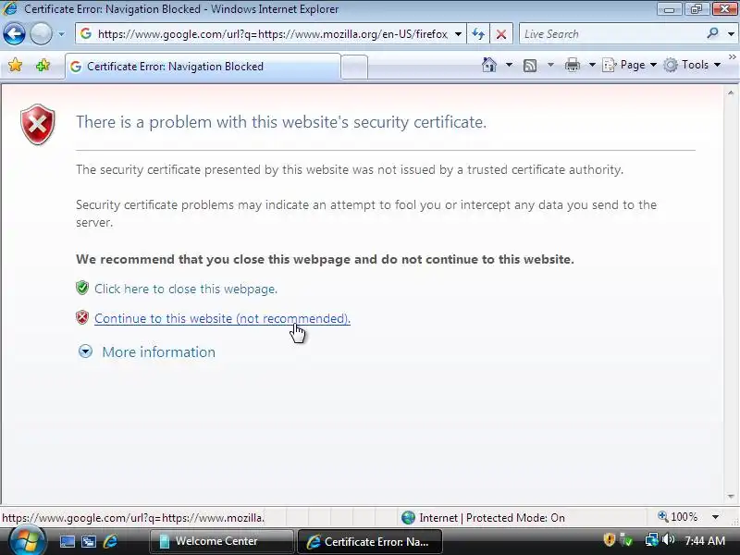Open the zoom level dropdown arrow
This screenshot has width=740, height=555.
coord(715,517)
